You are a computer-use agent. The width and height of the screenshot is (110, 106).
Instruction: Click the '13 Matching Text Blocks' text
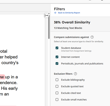pos(68,28)
